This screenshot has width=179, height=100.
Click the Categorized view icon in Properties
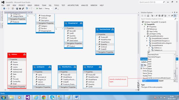click(x=142, y=65)
